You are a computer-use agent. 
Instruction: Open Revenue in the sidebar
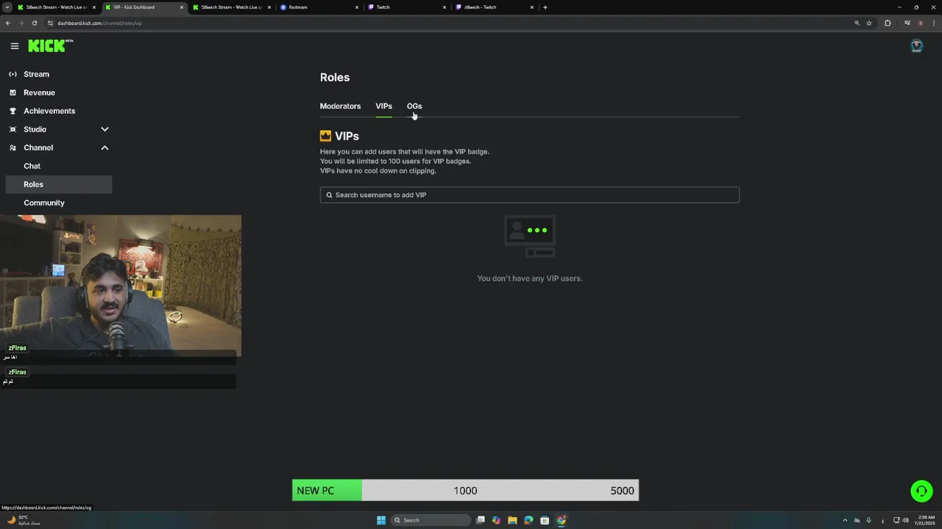tap(39, 93)
